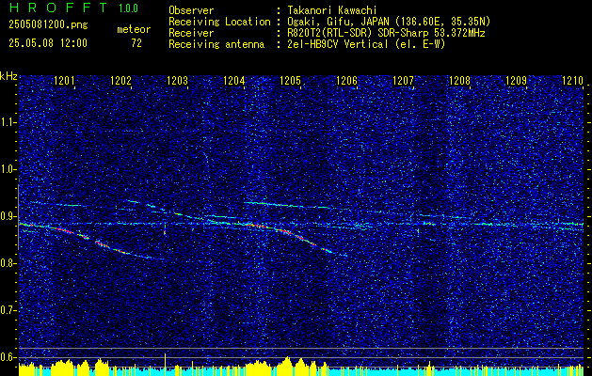Click the 0.6 kHz axis label
This screenshot has height=376, width=592.
point(8,357)
